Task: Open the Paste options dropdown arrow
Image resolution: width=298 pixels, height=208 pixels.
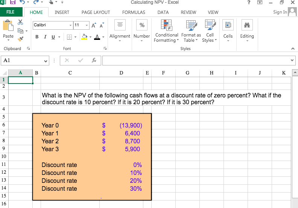Action: (x=8, y=40)
